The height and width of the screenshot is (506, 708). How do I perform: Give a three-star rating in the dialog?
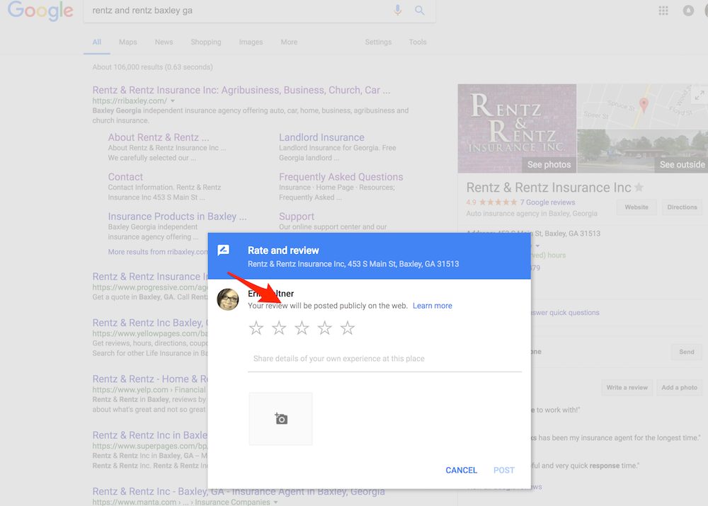[302, 328]
